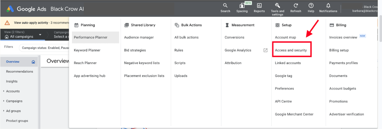Open Attribution under Measurement

point(233,63)
